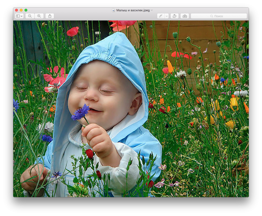Zoom out of the image
The image size is (262, 216).
[x=30, y=16]
